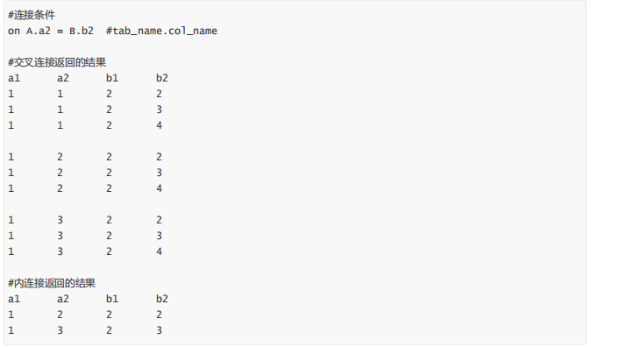The width and height of the screenshot is (626, 347).
Task: Click the 'b1' header in cross join table
Action: click(x=112, y=78)
